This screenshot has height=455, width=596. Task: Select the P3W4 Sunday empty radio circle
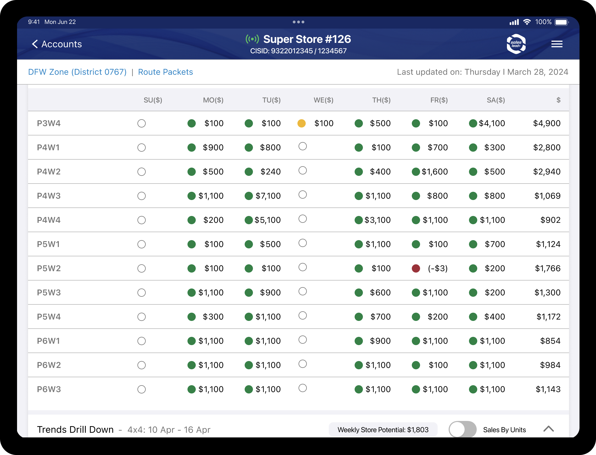point(141,123)
